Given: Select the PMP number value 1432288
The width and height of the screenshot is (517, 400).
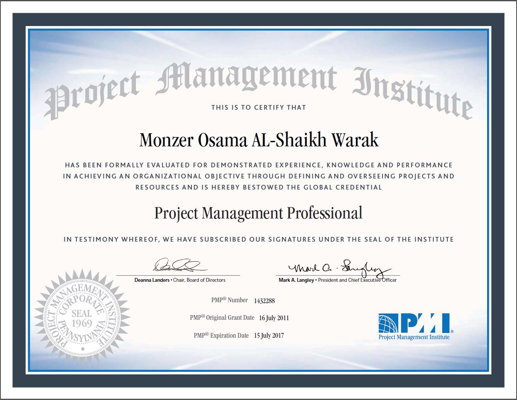Looking at the screenshot, I should [264, 301].
